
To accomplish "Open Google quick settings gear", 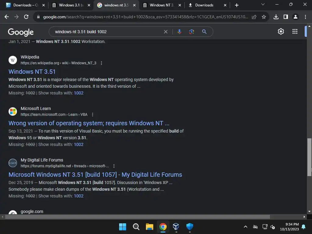I will click(x=281, y=31).
